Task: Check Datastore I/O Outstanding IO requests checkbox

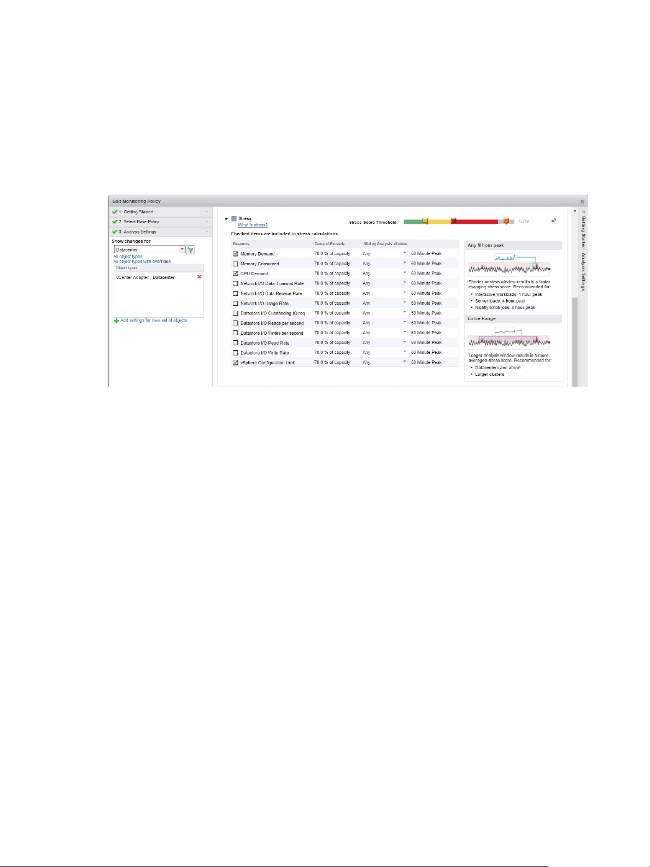Action: (236, 313)
